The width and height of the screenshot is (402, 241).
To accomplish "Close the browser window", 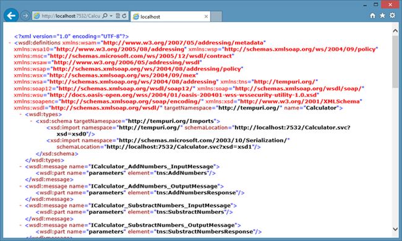I will tap(390, 4).
